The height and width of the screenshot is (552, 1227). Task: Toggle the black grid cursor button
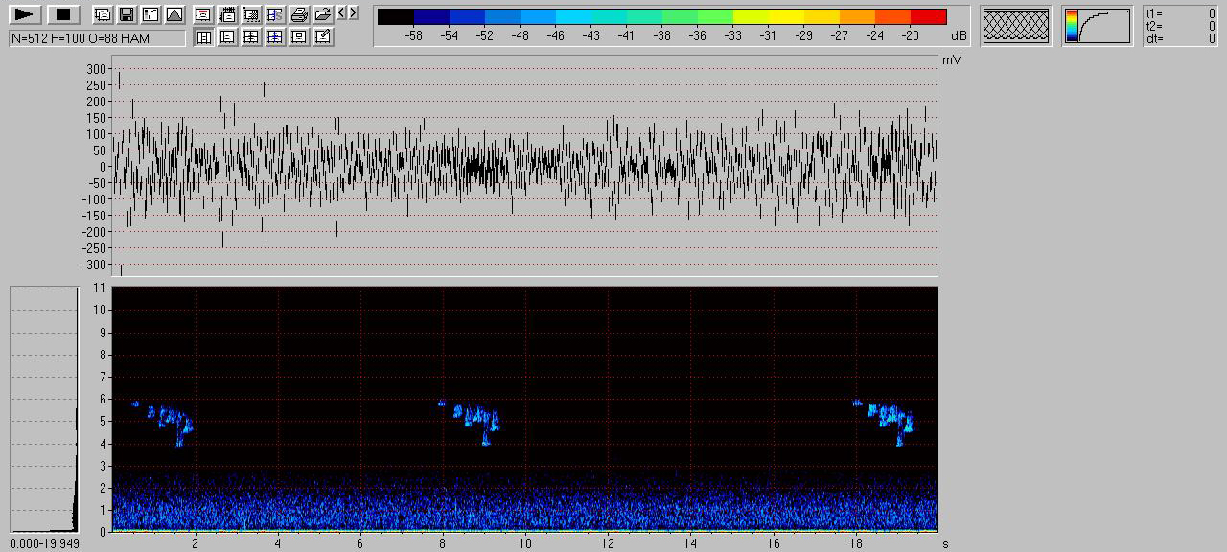click(251, 36)
